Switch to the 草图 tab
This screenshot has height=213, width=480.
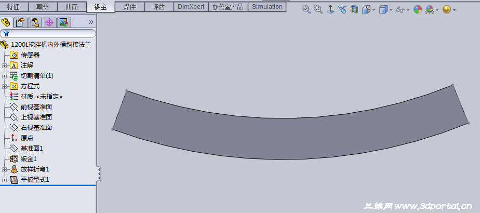point(43,7)
